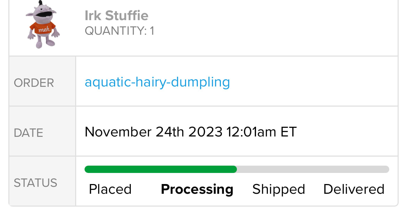This screenshot has height=208, width=407.
Task: Click the November 24th 2023 date text
Action: point(153,132)
